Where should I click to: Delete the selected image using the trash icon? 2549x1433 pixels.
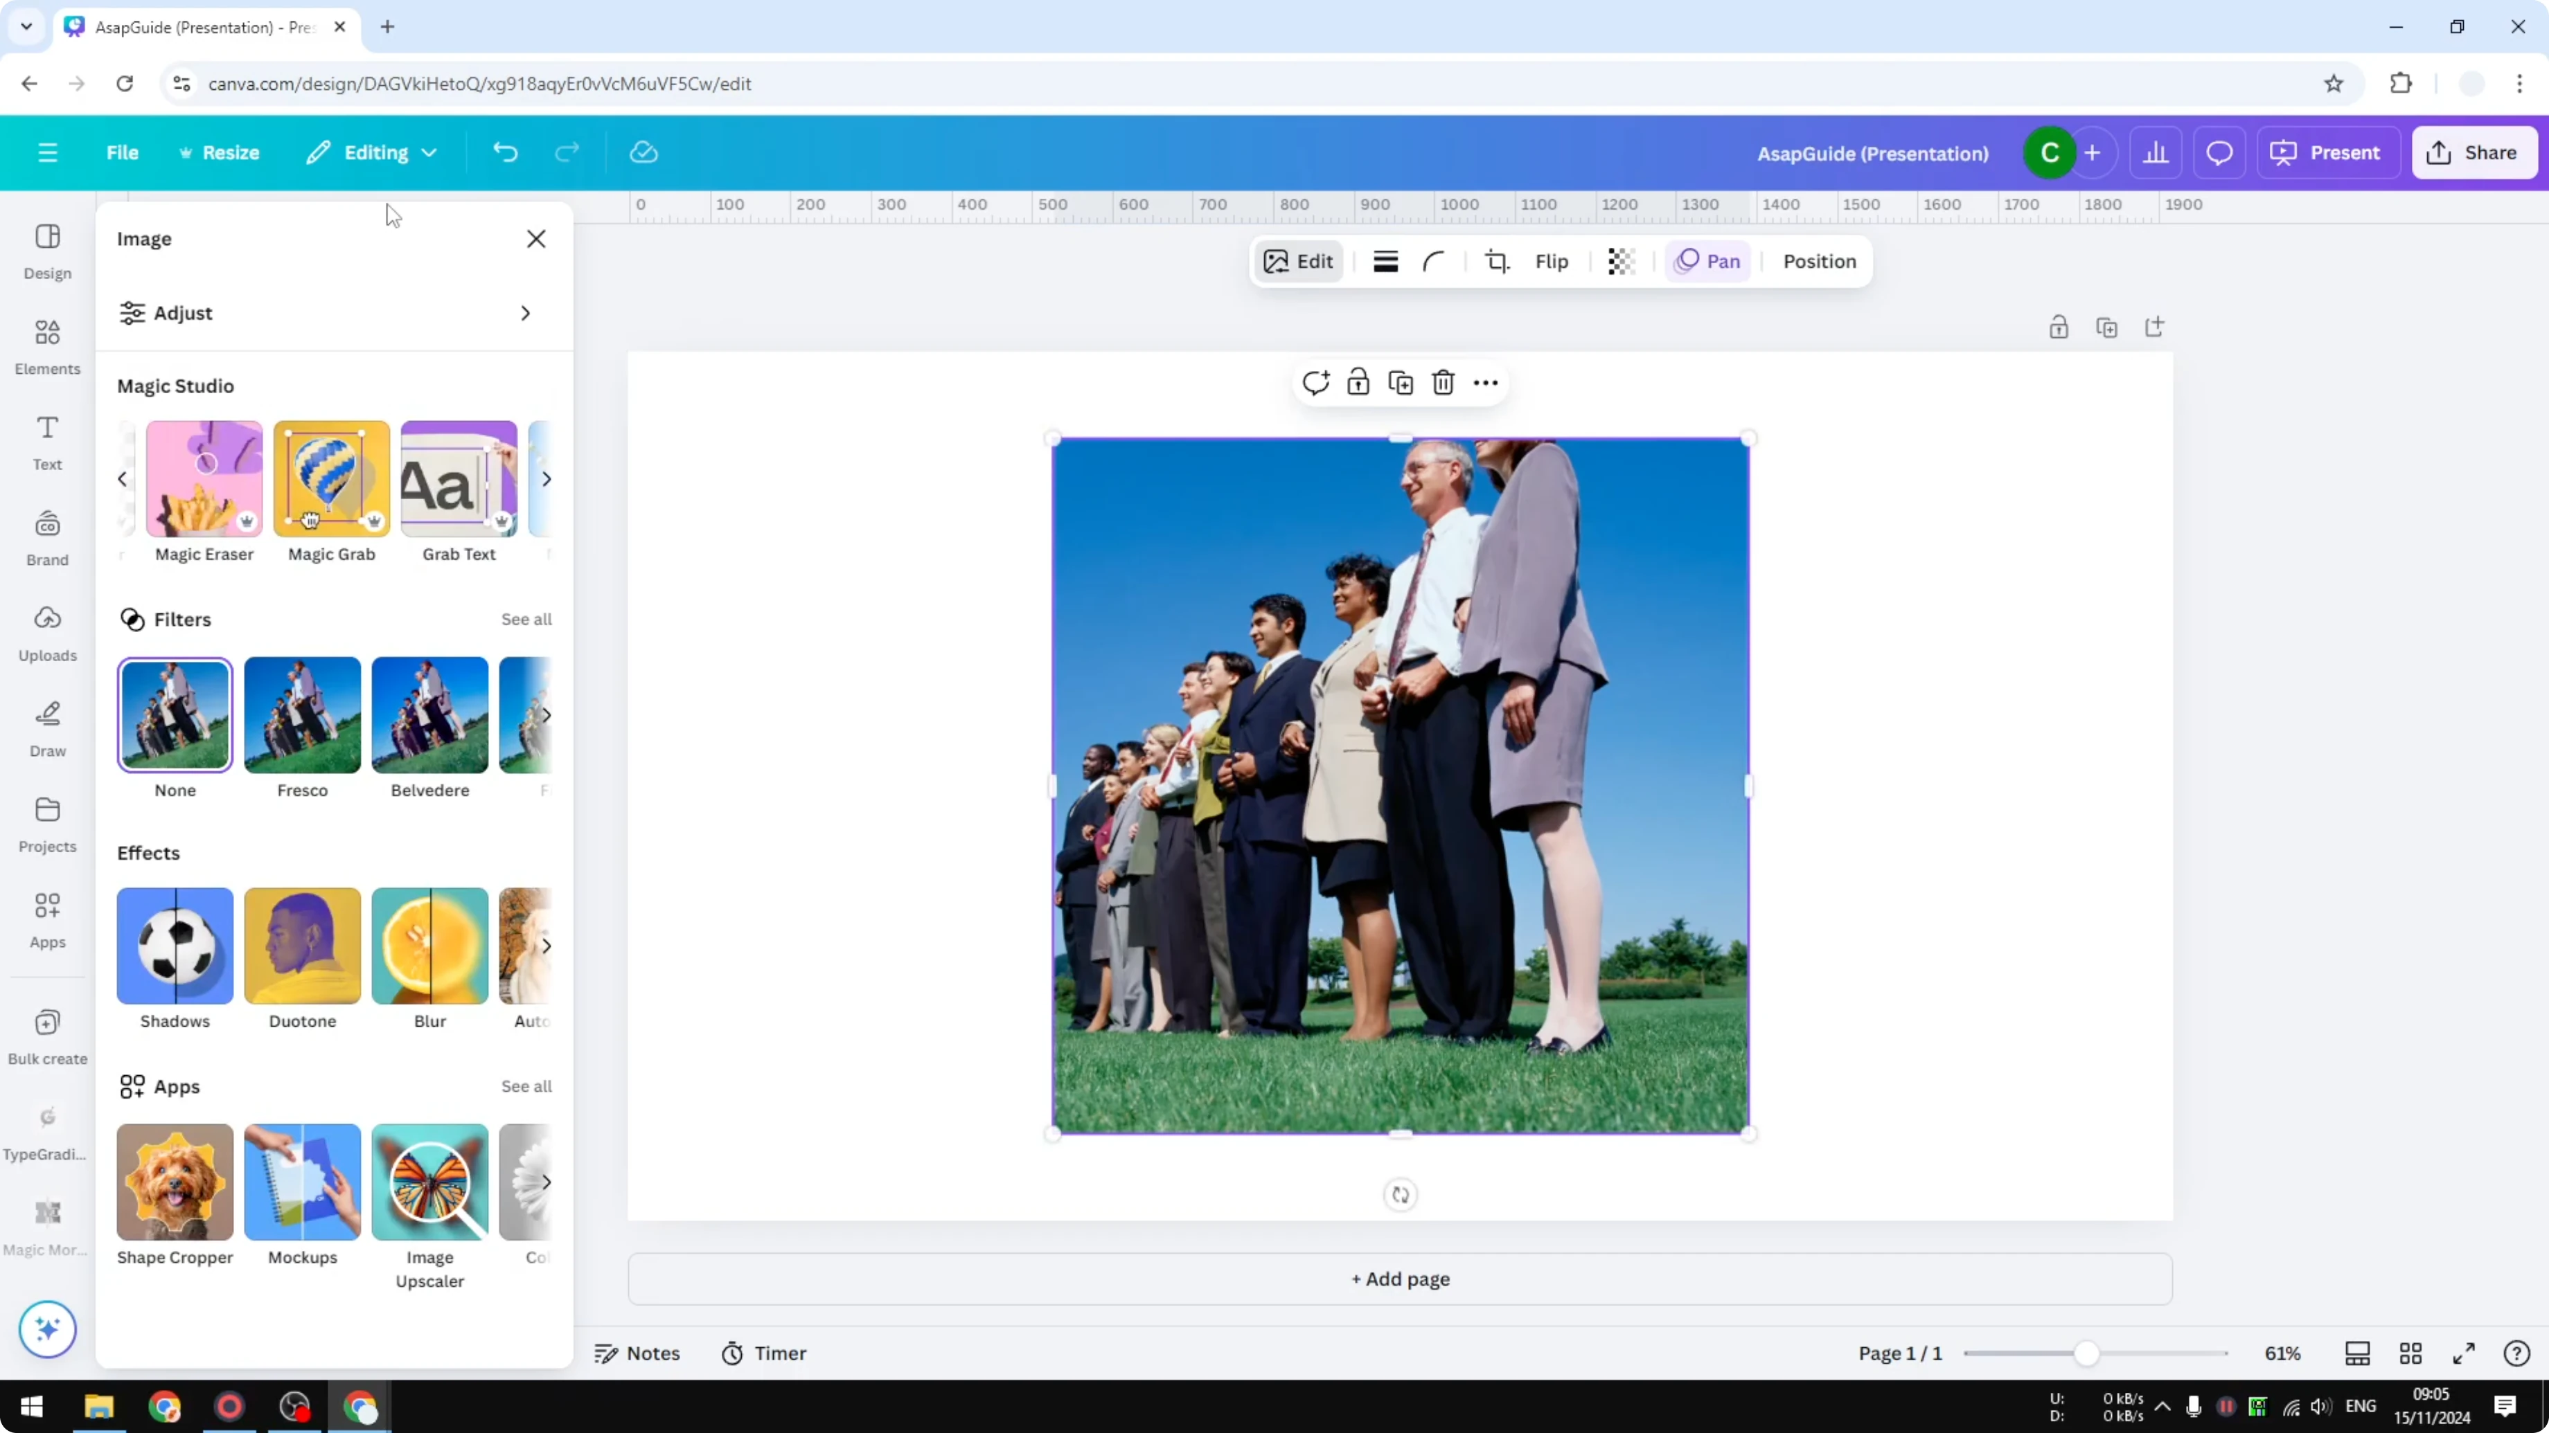pos(1443,383)
